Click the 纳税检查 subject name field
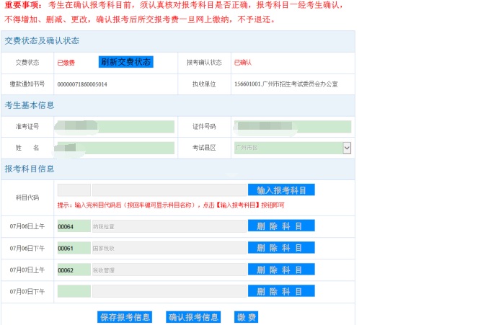This screenshot has width=504, height=325. [169, 226]
